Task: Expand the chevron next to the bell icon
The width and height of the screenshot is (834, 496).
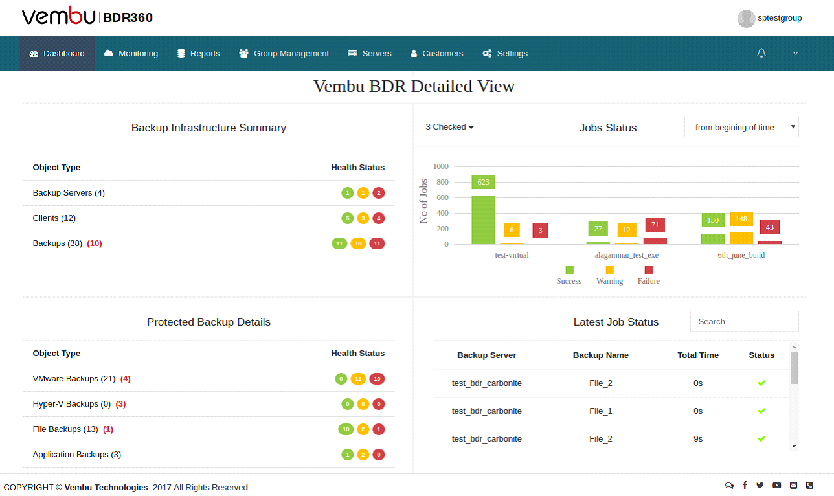Action: [x=795, y=53]
